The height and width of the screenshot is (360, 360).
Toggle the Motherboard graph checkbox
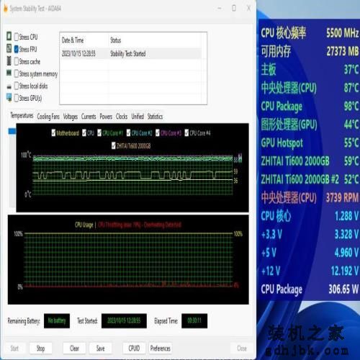(53, 132)
